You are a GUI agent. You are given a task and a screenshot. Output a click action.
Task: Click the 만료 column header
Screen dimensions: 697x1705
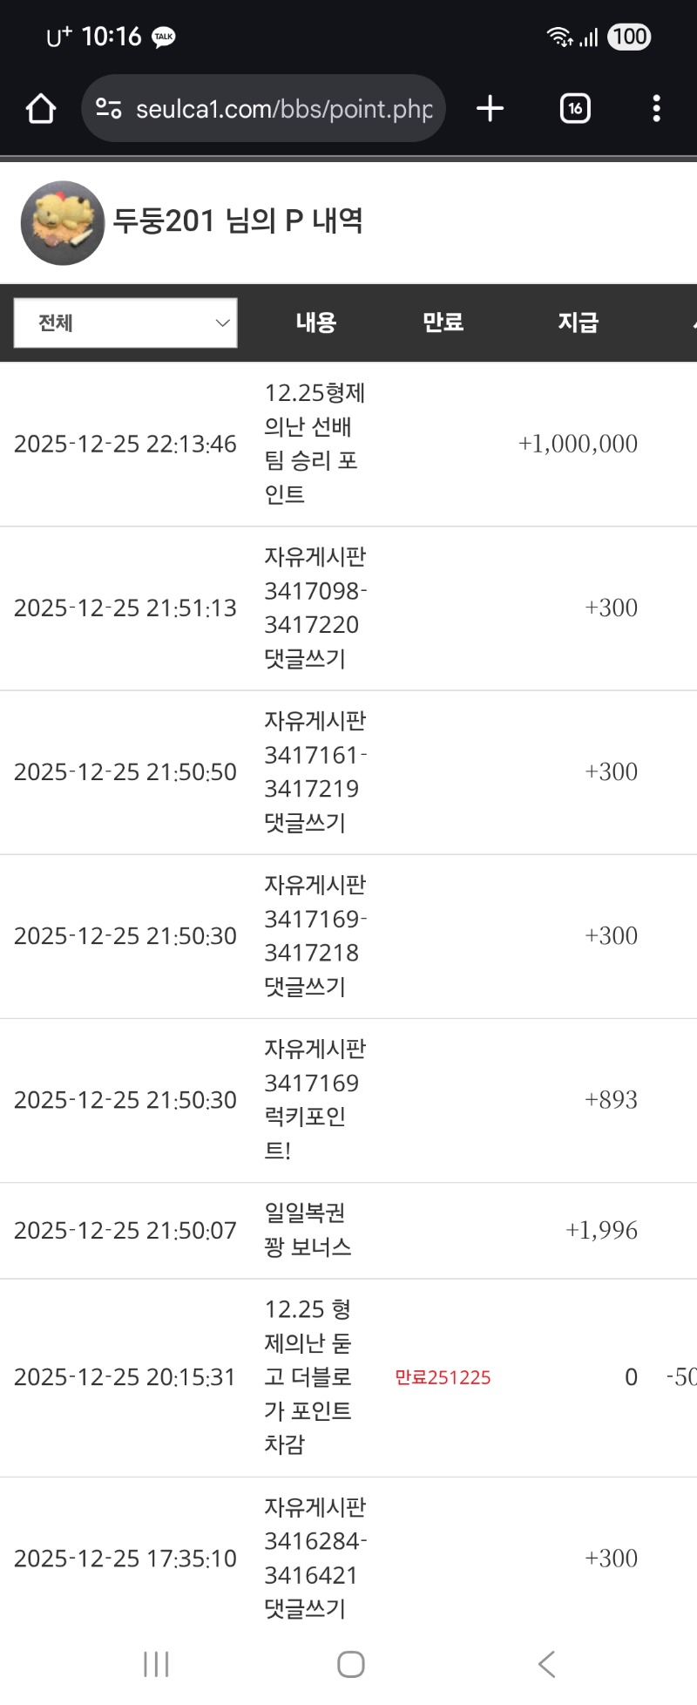click(x=443, y=323)
